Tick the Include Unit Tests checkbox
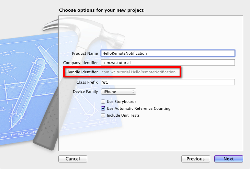The image size is (250, 169). point(103,115)
